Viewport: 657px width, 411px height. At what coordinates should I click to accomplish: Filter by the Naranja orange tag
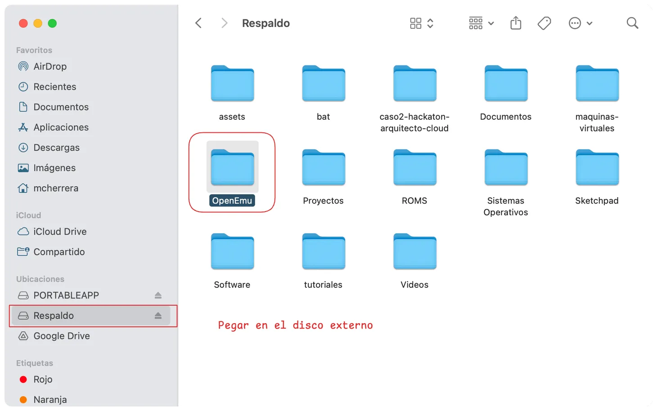(50, 399)
